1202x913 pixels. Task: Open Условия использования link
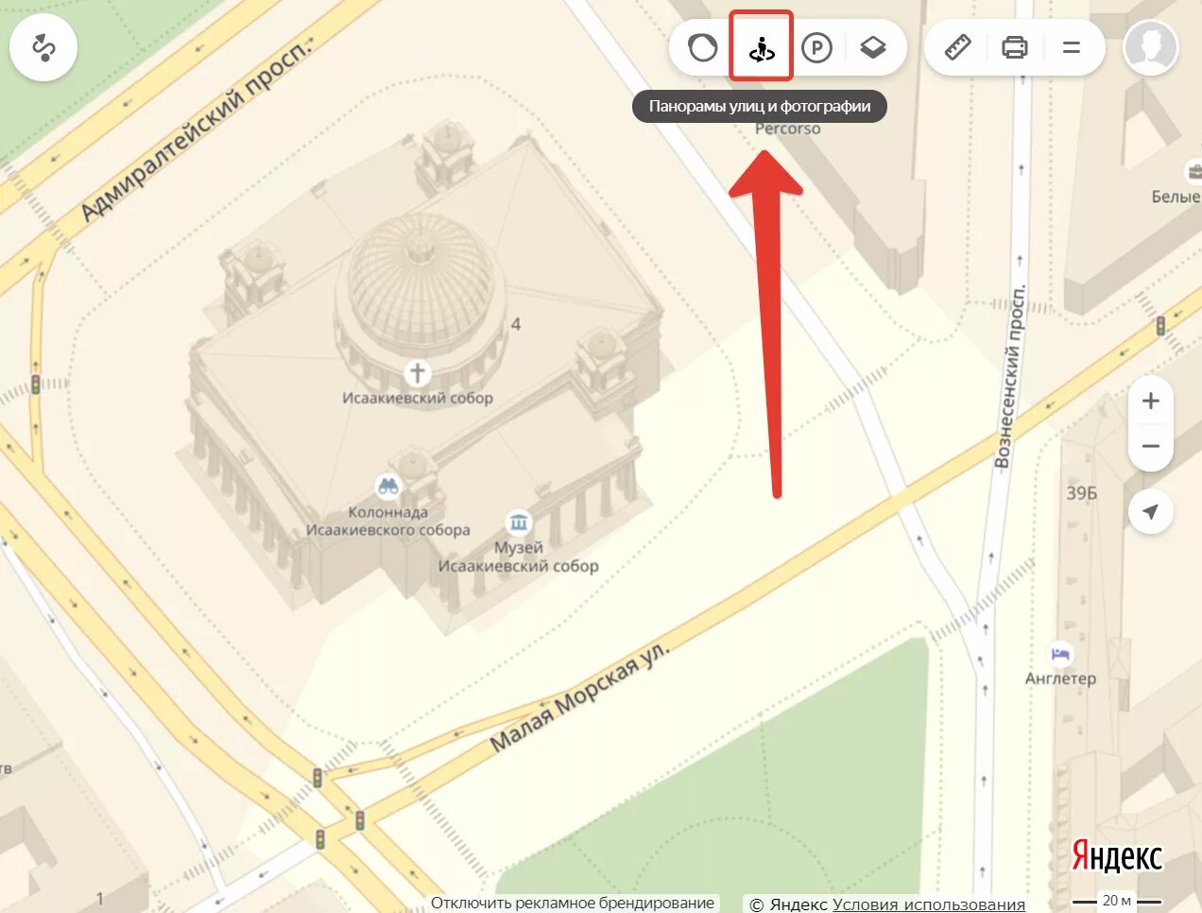[929, 904]
